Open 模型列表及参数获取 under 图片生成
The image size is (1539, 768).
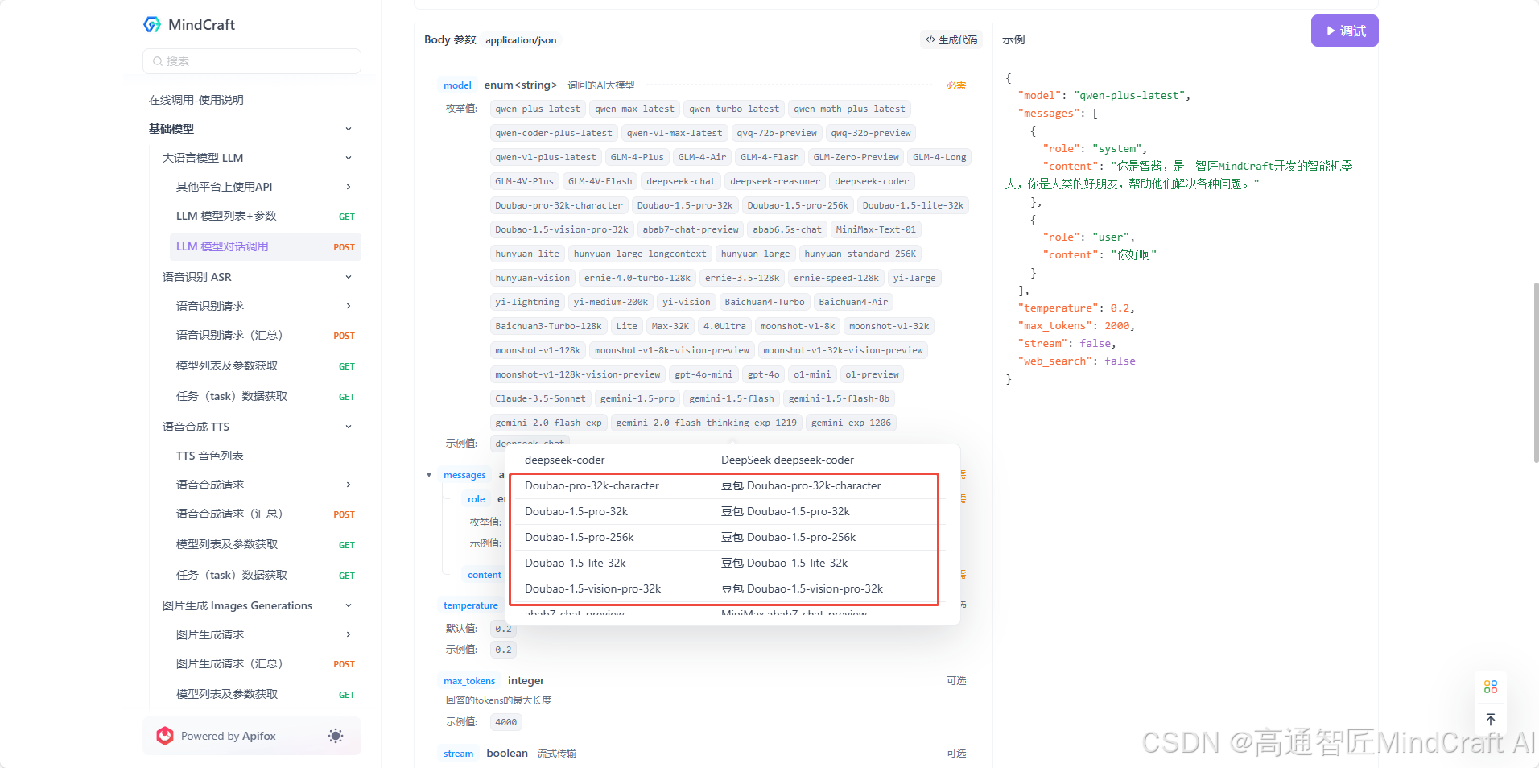click(x=265, y=694)
